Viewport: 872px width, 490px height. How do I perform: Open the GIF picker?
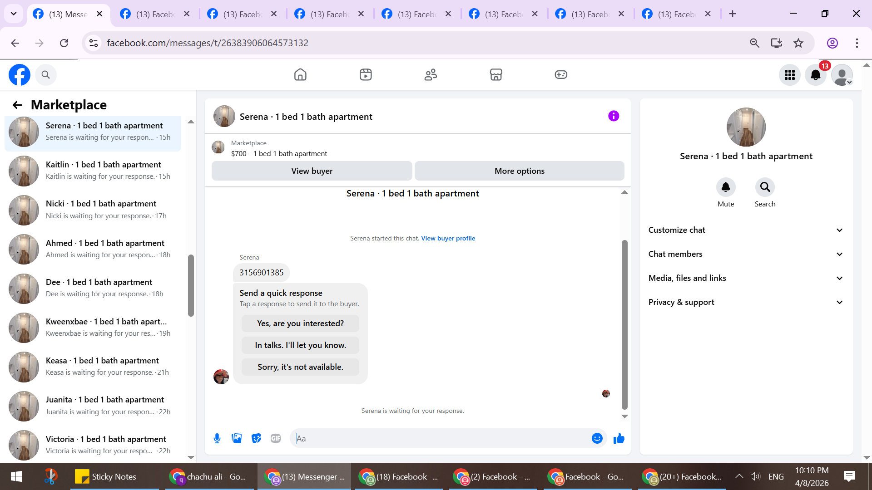(x=276, y=438)
